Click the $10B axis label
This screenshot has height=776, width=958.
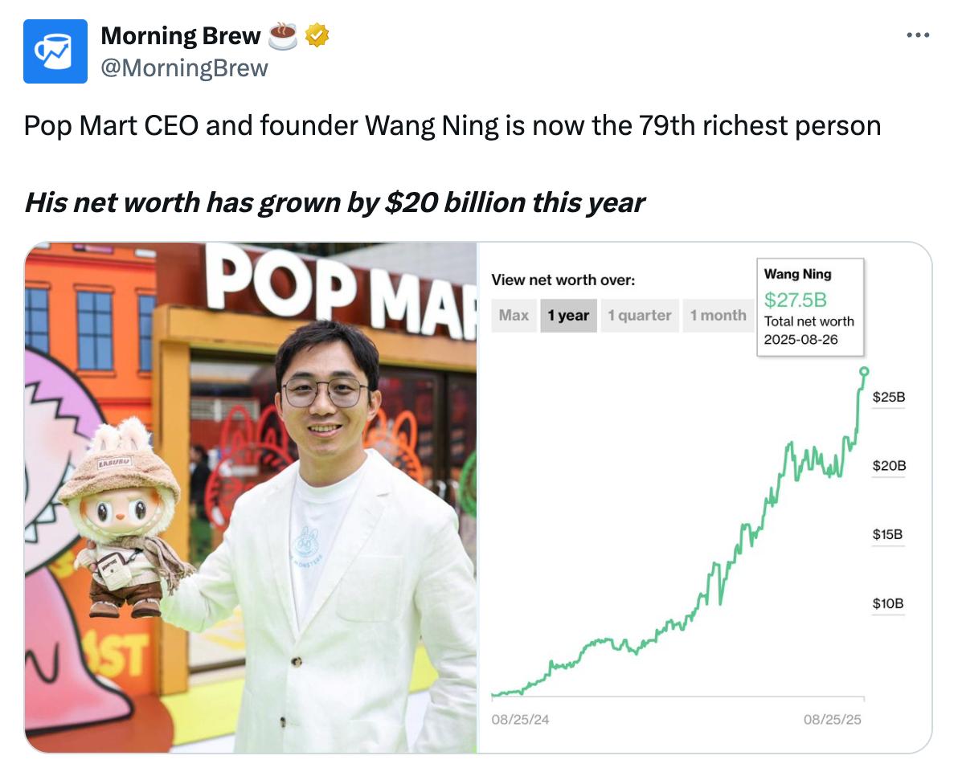(888, 604)
